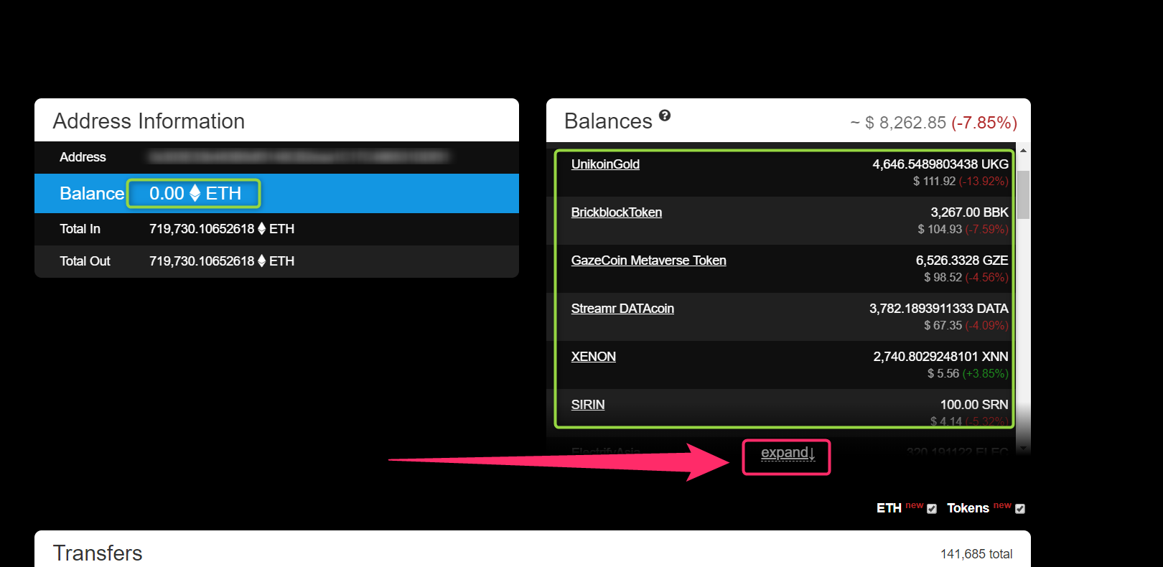Click the $ 111.92 UKG value

[934, 182]
